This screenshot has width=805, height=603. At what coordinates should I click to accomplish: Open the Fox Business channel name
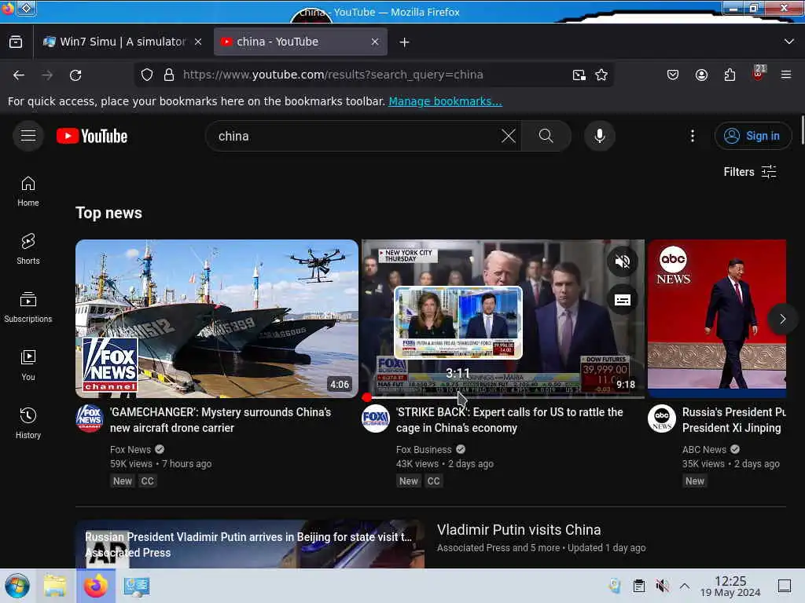[424, 450]
